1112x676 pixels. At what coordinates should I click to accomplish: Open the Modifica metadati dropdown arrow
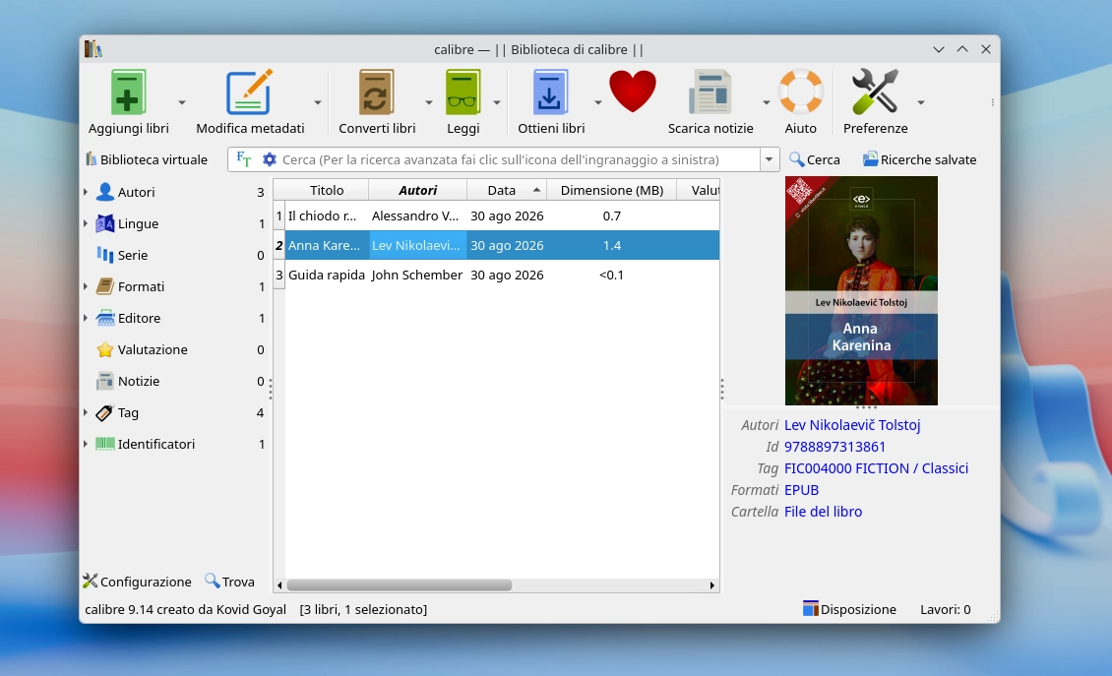(318, 103)
